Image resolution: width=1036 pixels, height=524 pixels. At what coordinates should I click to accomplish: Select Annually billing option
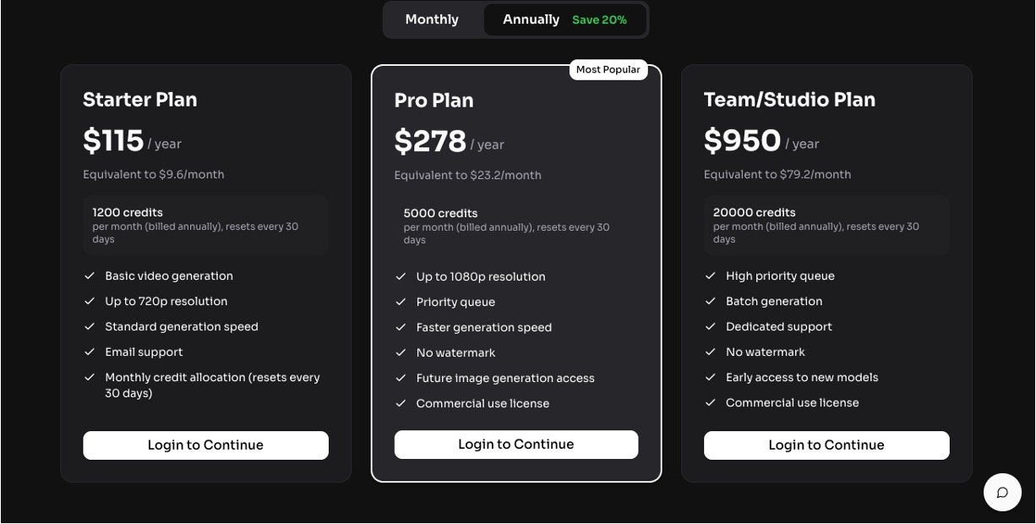click(x=531, y=19)
